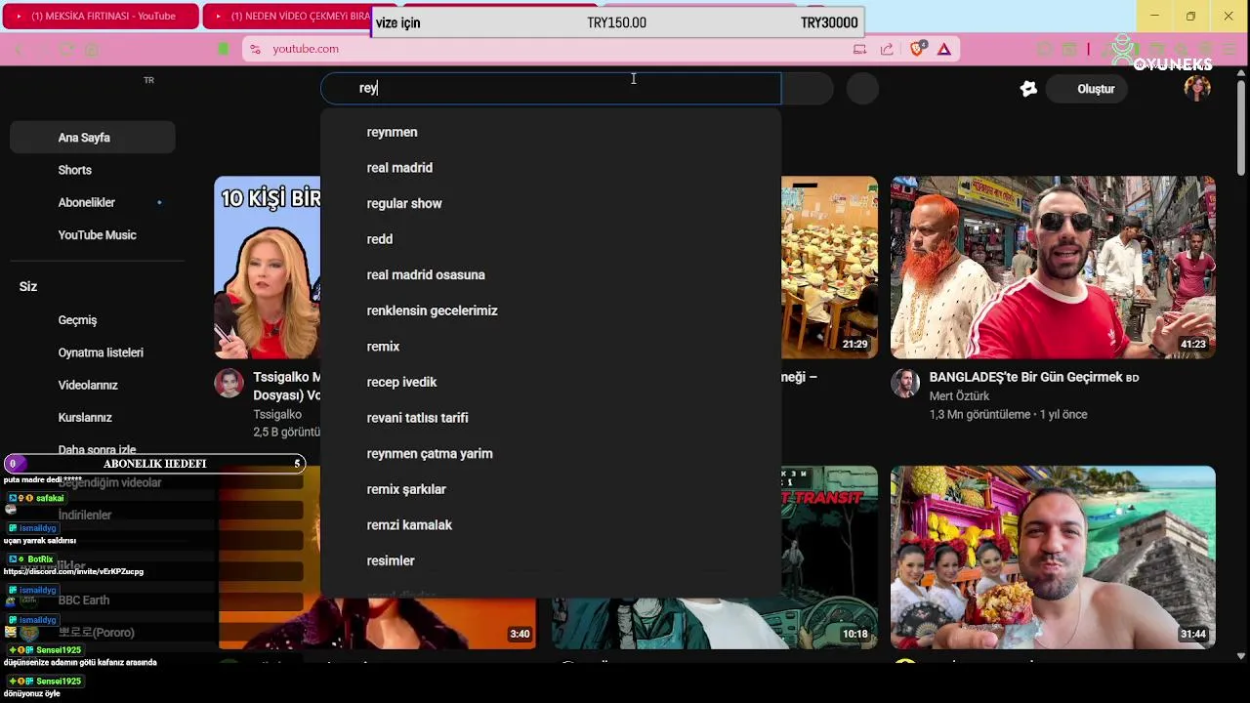This screenshot has height=703, width=1250.
Task: Select 'remzi kamalak' suggestion
Action: (551, 525)
